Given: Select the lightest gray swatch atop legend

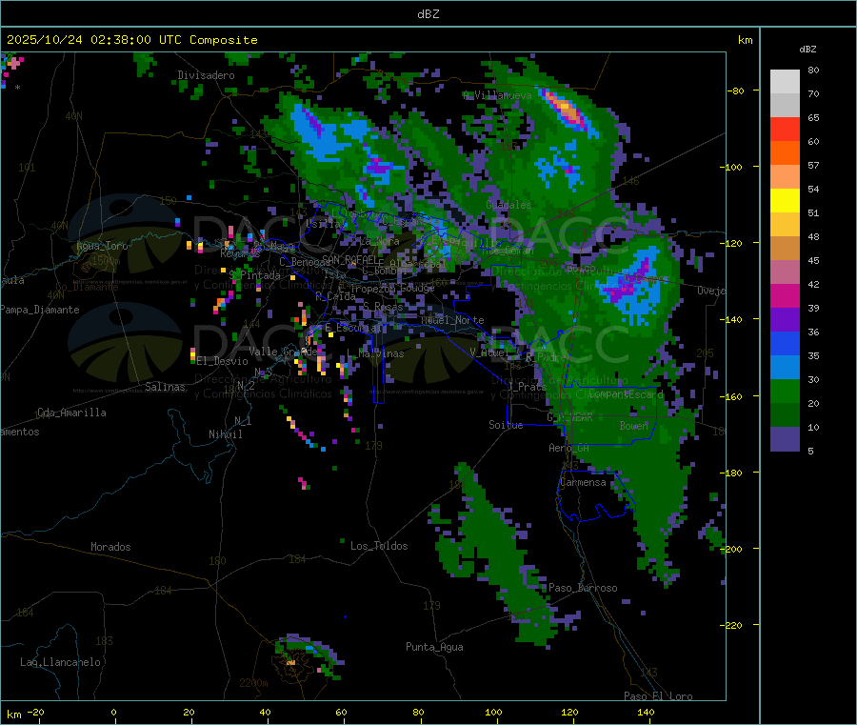Looking at the screenshot, I should coord(785,81).
